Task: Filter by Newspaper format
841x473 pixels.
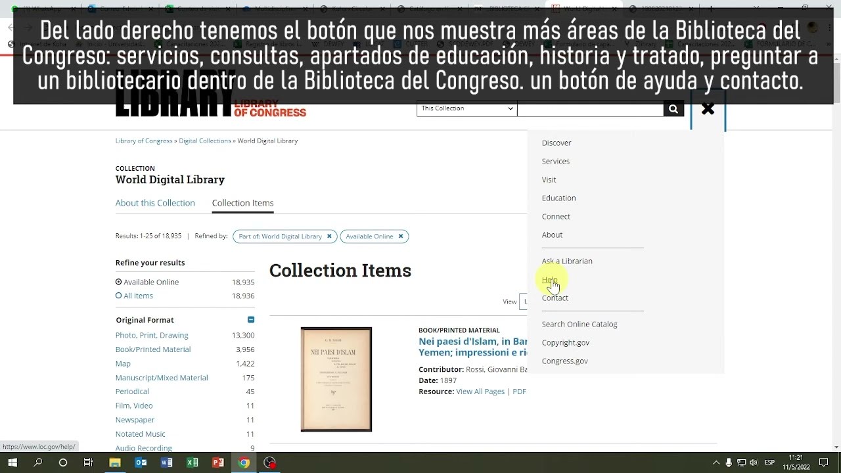Action: (135, 420)
